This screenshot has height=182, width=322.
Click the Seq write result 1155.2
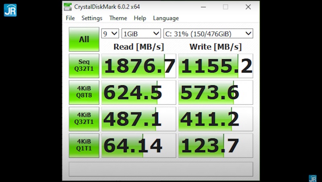coord(216,66)
